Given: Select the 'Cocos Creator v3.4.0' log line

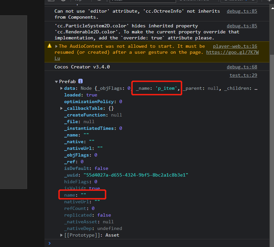Looking at the screenshot, I should [82, 67].
